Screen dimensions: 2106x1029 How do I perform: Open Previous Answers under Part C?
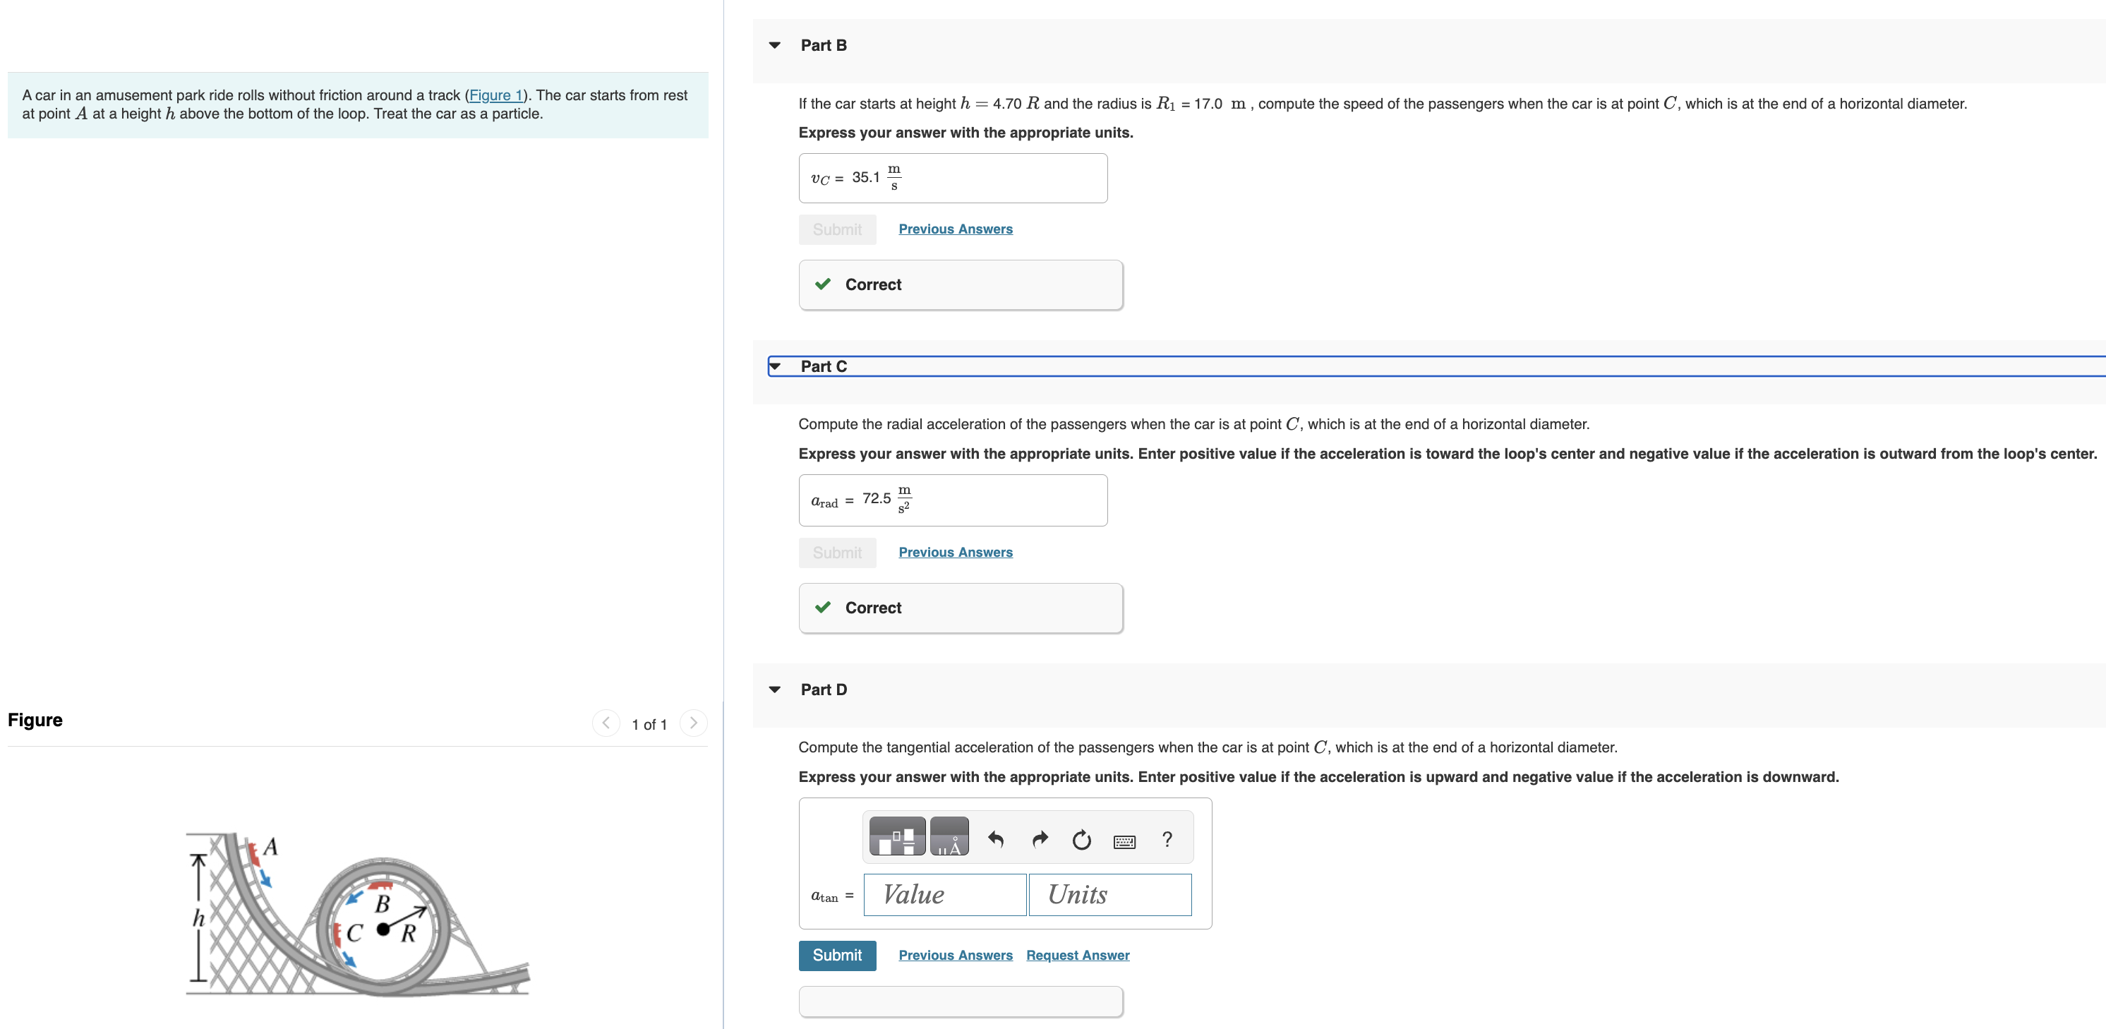click(x=955, y=552)
